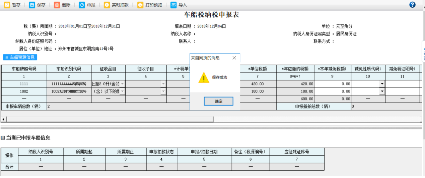Open 征收子目 dropdown in row 1111
Viewport: 425px width, 178px height.
coord(163,84)
